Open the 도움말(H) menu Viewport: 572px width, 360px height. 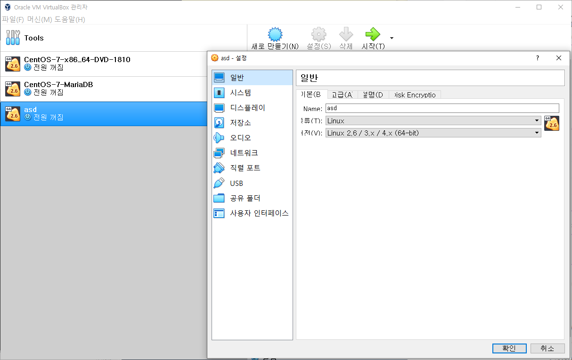70,19
